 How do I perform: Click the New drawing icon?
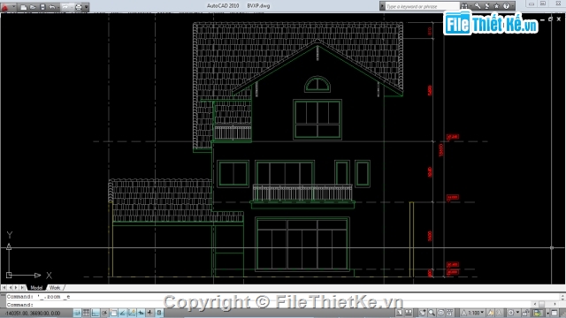[x=24, y=7]
